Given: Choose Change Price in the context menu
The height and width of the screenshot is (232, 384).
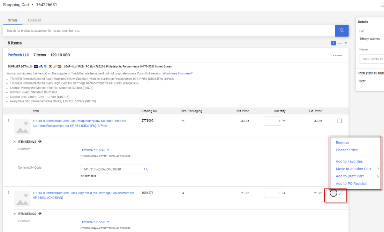Looking at the screenshot, I should (346, 150).
